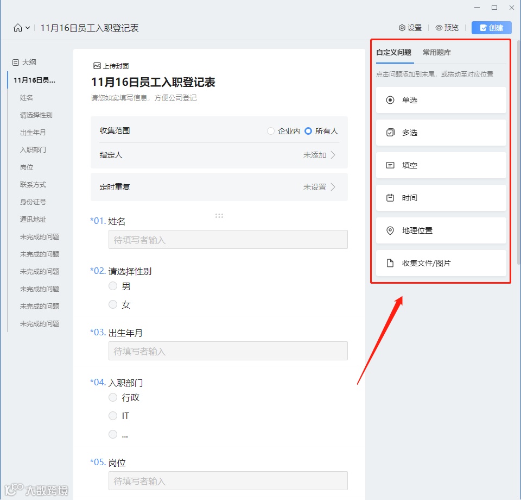Click the question title 01. 姓名

[107, 221]
